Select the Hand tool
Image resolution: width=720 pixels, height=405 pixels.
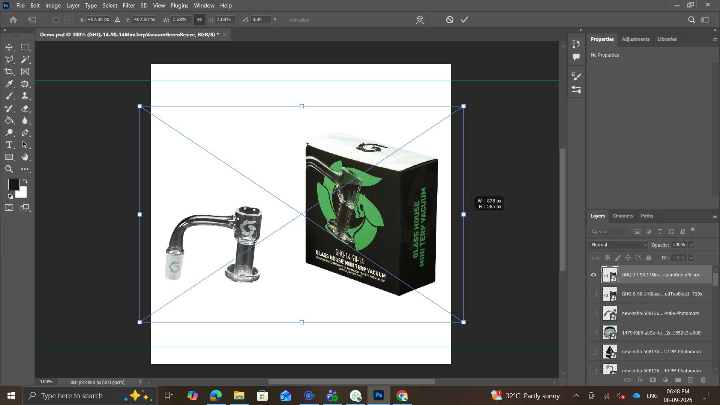25,157
